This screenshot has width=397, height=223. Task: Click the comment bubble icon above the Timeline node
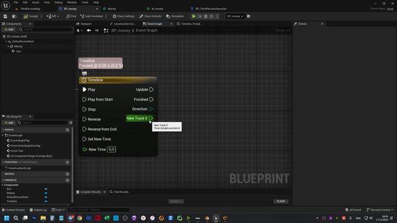click(84, 73)
